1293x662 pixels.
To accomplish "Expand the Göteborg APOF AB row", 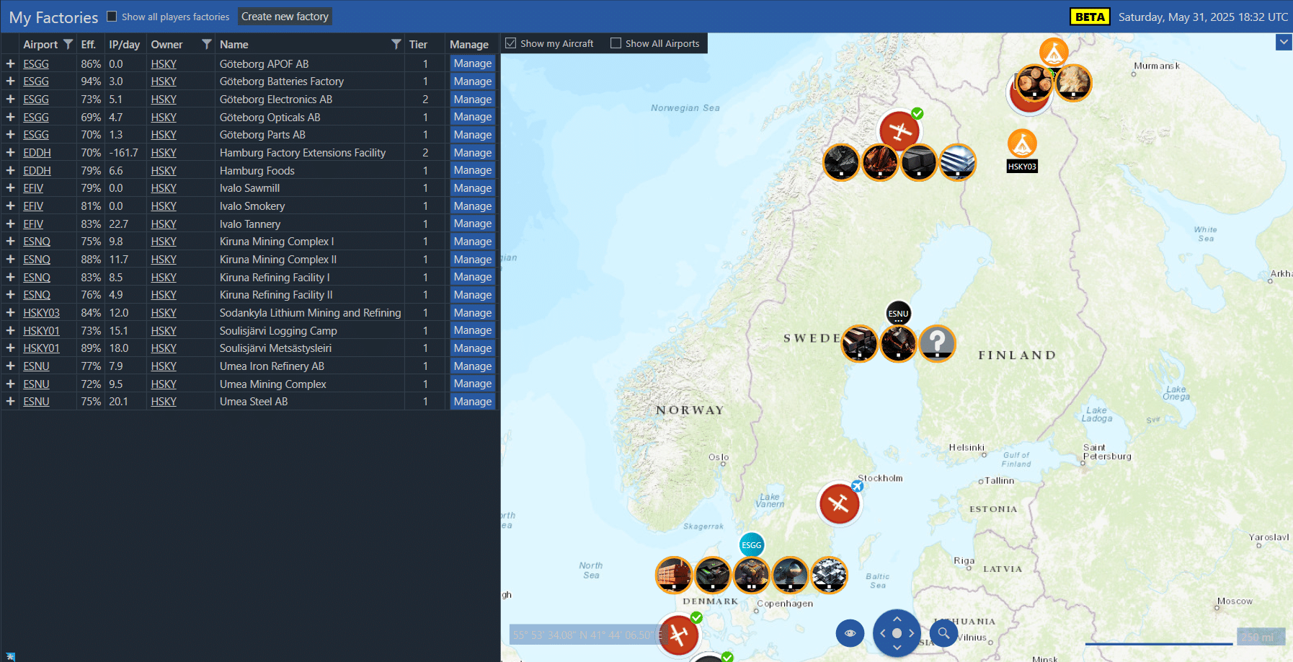I will pos(10,63).
